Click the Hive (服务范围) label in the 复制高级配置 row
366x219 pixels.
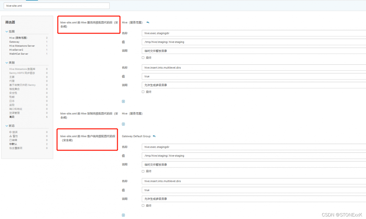132,114
